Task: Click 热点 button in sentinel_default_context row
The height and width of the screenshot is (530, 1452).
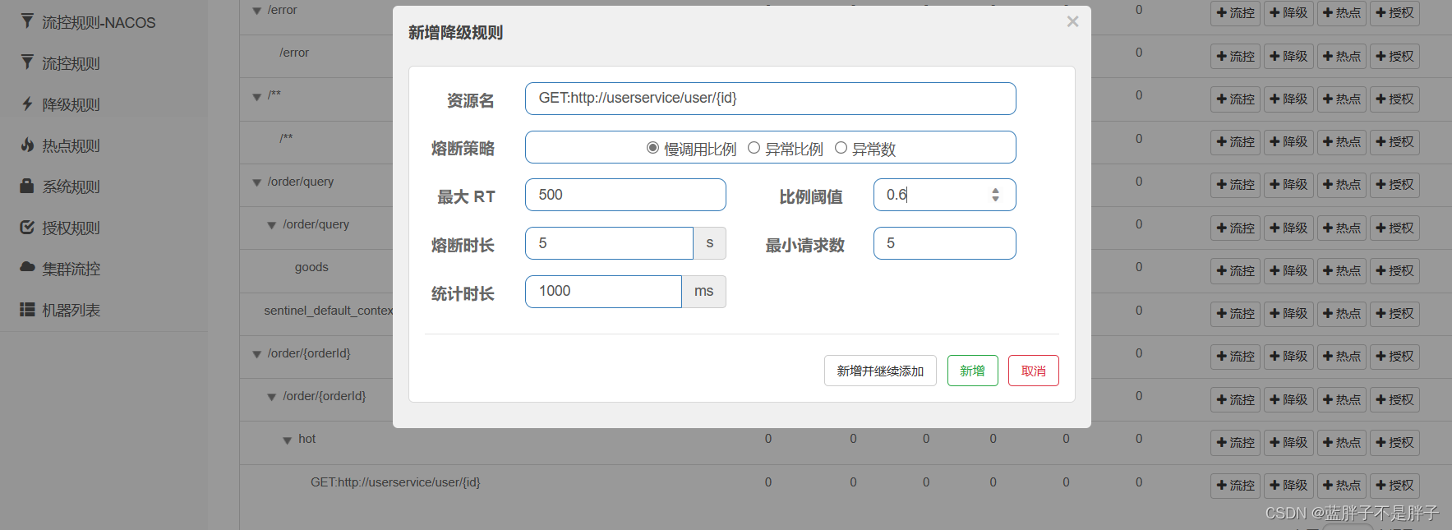Action: click(1341, 313)
